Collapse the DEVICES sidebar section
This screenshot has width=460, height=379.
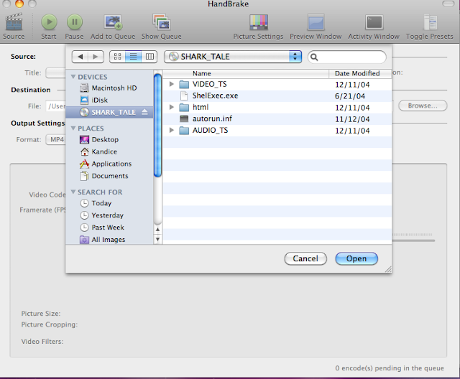click(73, 77)
